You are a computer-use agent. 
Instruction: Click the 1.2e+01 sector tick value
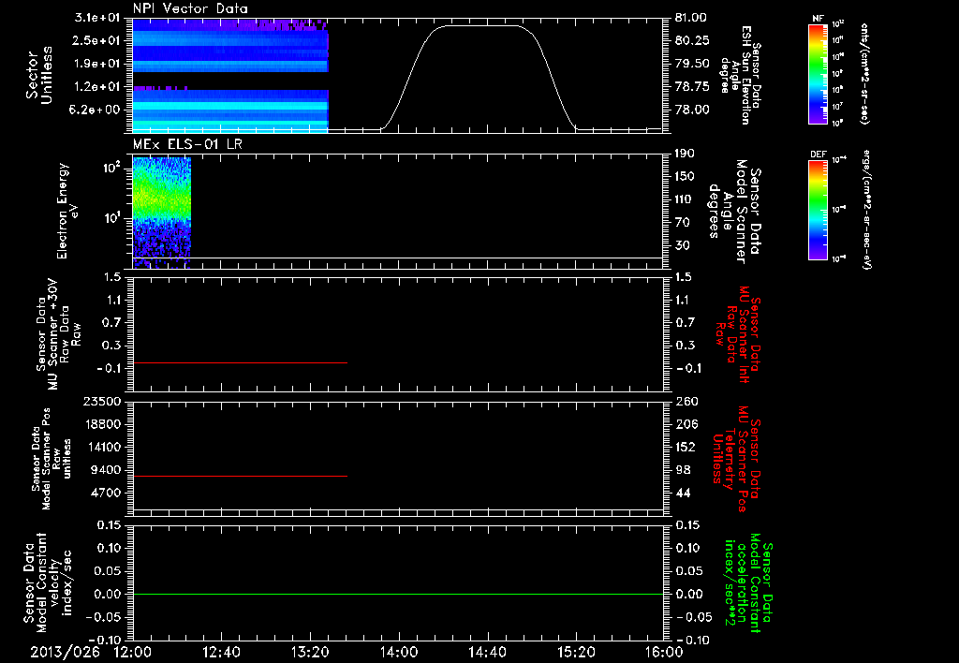click(x=97, y=87)
